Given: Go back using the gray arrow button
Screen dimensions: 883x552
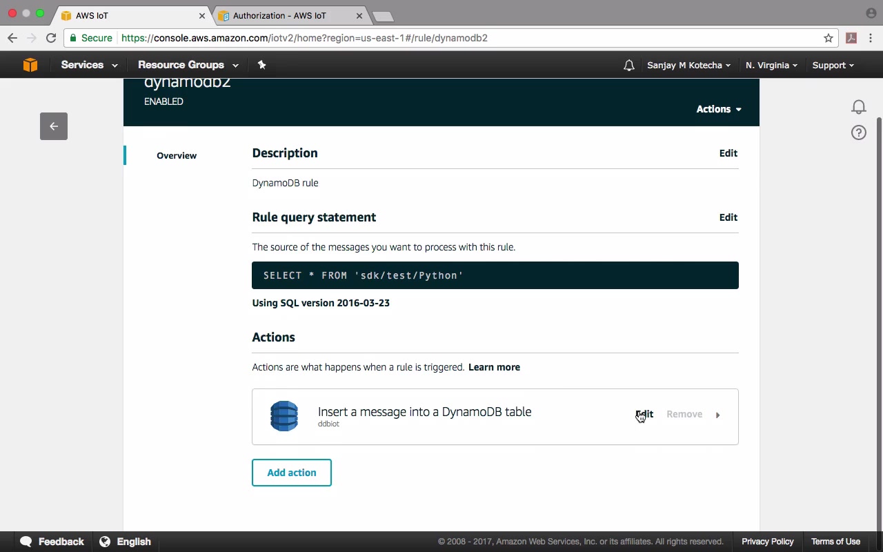Looking at the screenshot, I should pos(54,126).
